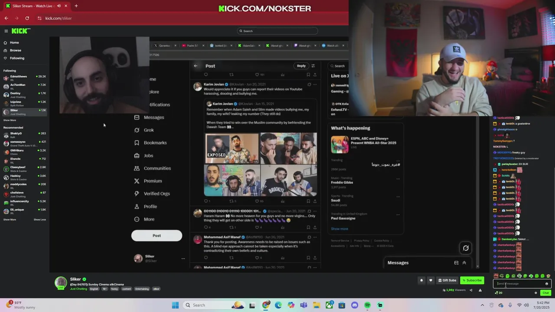Screen dimensions: 555x312
Task: Click Messages in the streamed X sidebar
Action: [149, 117]
